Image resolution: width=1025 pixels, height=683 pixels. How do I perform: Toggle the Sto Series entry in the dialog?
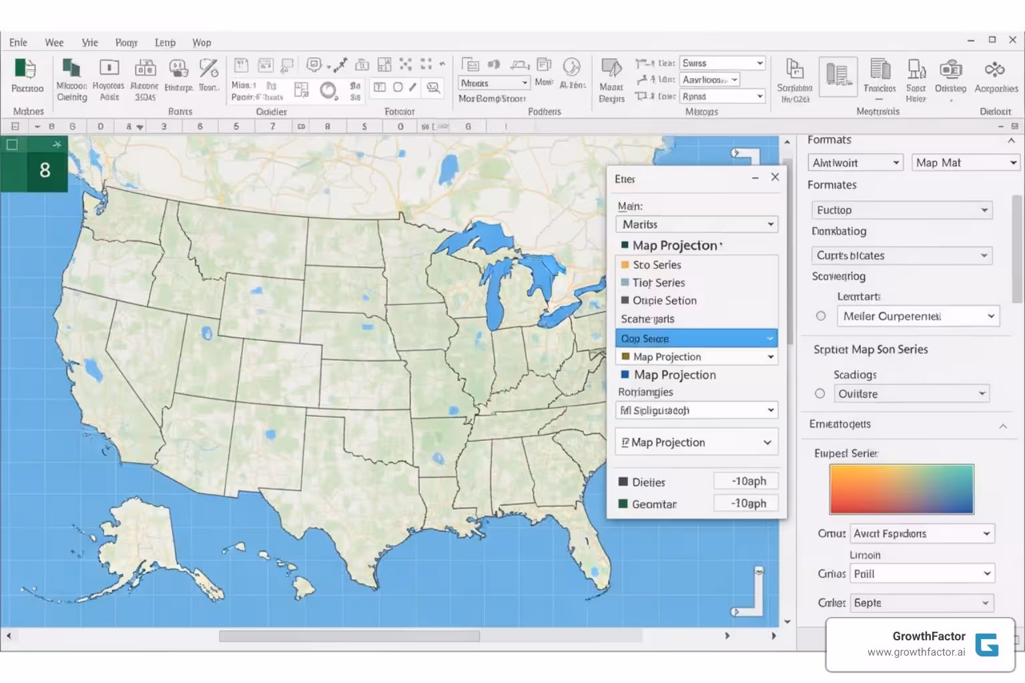coord(657,265)
